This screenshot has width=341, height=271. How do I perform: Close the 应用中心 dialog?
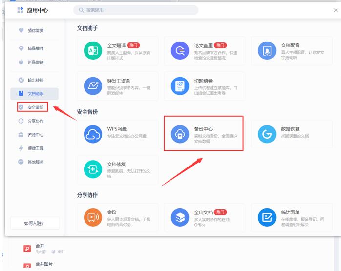[x=336, y=10]
